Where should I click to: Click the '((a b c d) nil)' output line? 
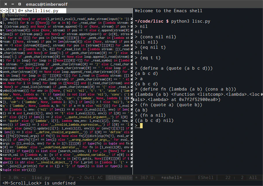(x=154, y=120)
